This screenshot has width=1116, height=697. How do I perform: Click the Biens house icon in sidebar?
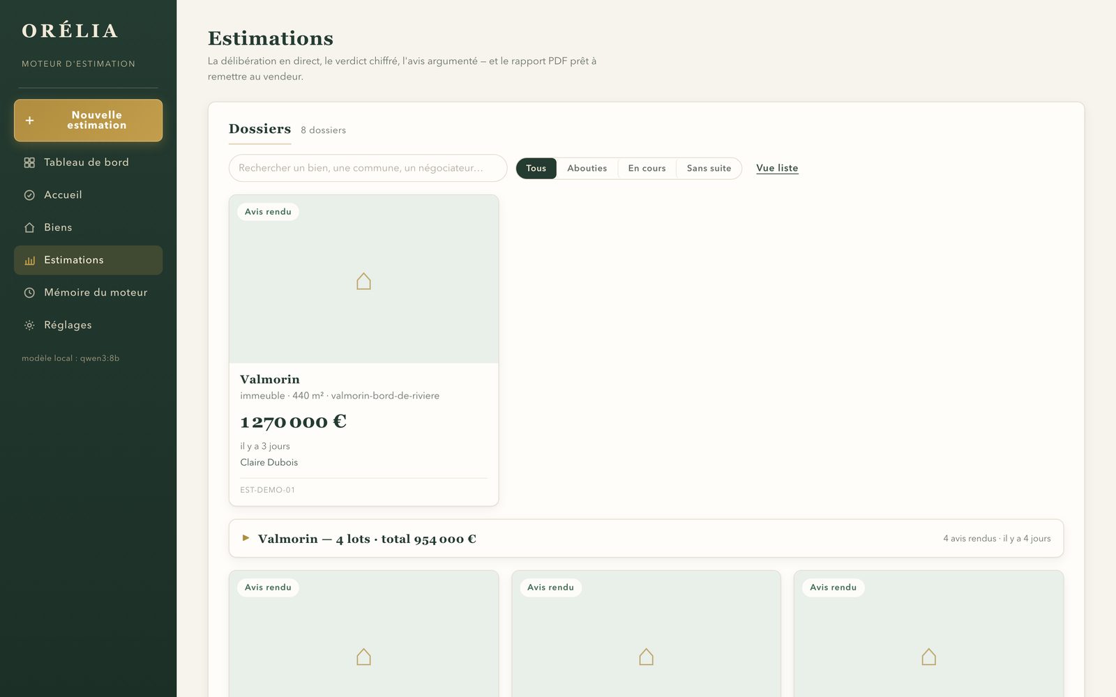pyautogui.click(x=29, y=228)
